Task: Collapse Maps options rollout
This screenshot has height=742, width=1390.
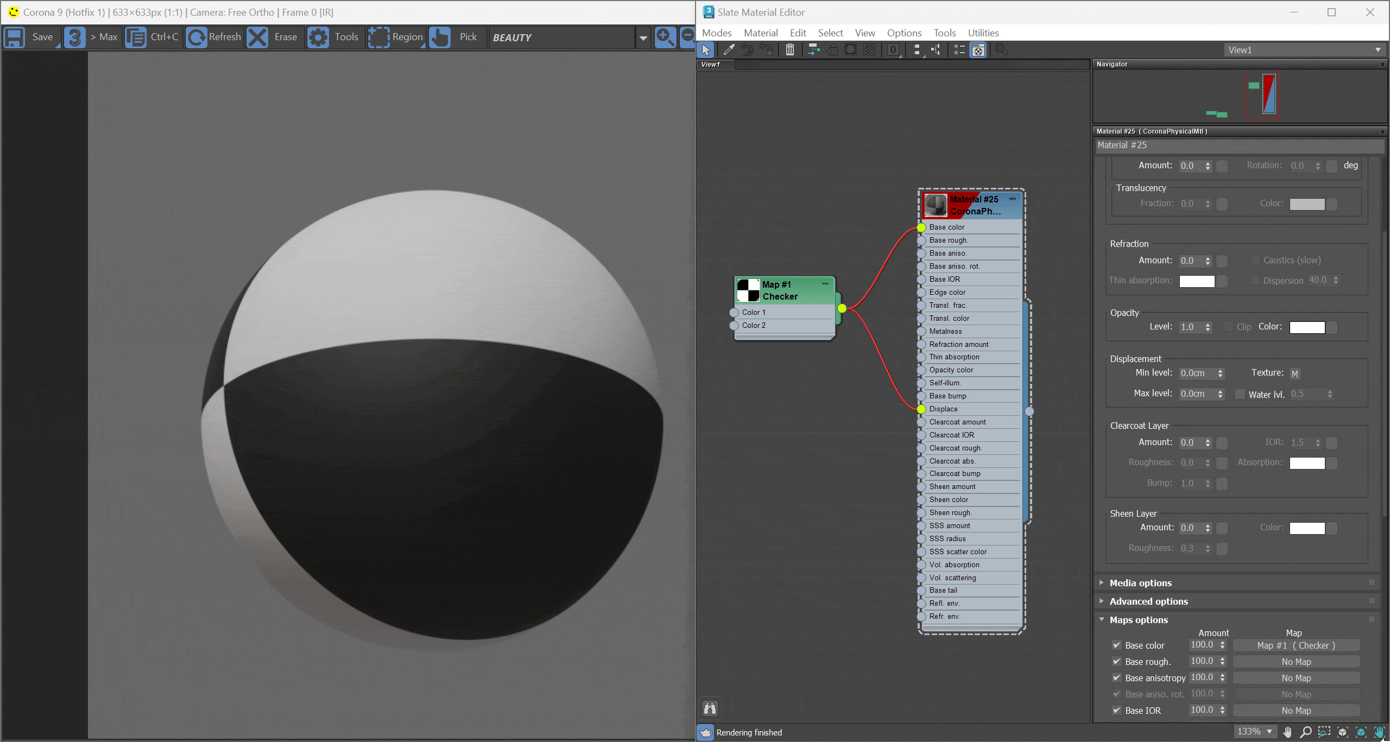Action: point(1139,620)
